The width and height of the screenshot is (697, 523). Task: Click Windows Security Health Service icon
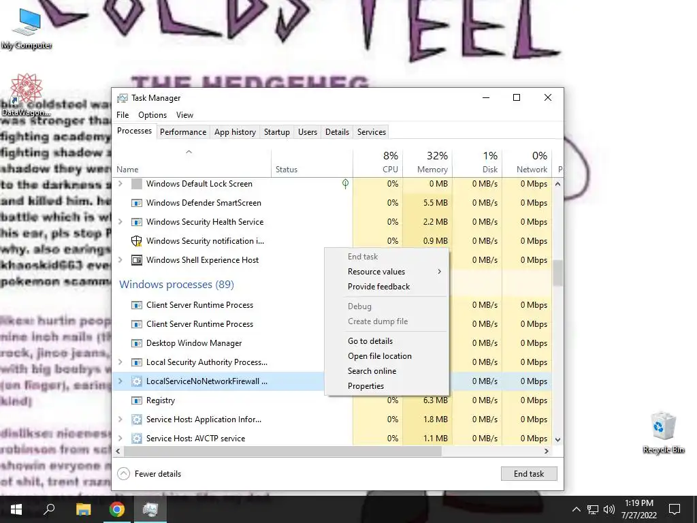click(x=136, y=222)
